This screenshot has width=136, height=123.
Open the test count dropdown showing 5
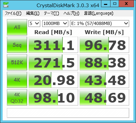pos(34,23)
